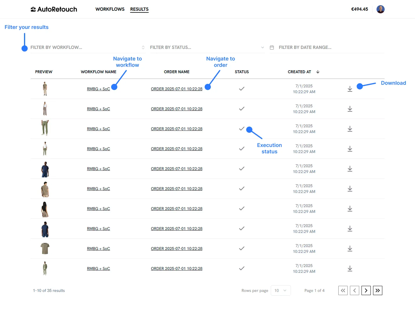This screenshot has height=311, width=415.
Task: Navigate to order ORDER 2025-07-01 10:22:28
Action: pyautogui.click(x=176, y=89)
